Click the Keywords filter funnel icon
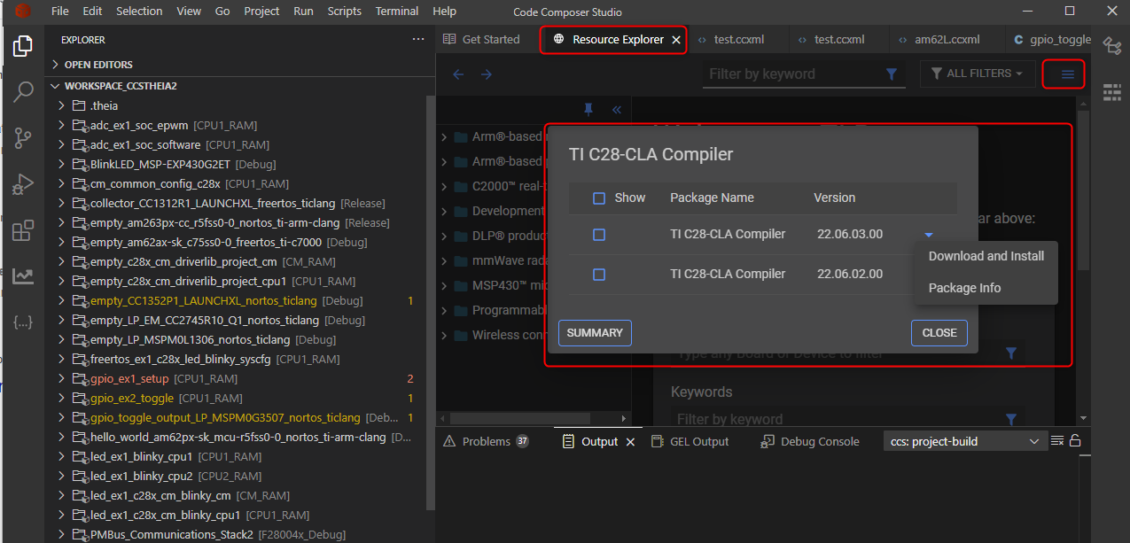1130x543 pixels. coord(1011,419)
